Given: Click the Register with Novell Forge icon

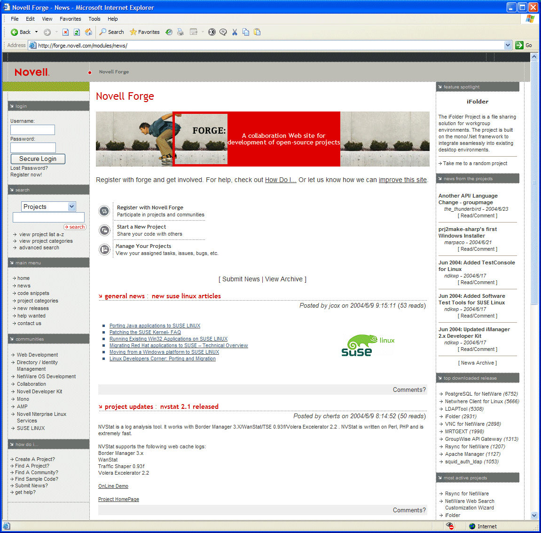Looking at the screenshot, I should pyautogui.click(x=104, y=211).
